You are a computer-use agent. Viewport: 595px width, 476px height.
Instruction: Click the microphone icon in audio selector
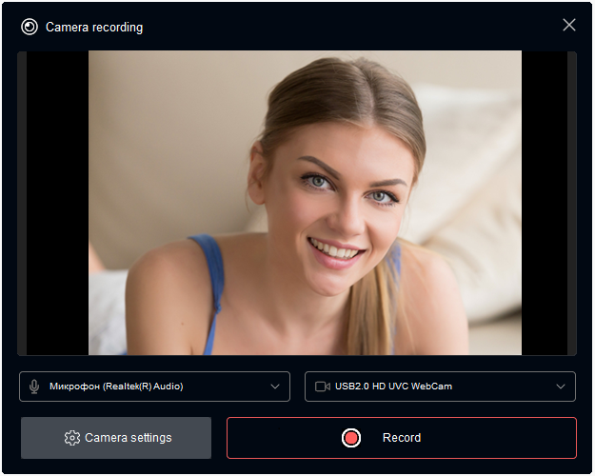35,387
